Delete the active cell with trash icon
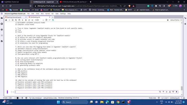The height and width of the screenshot is (105, 187). [177, 92]
